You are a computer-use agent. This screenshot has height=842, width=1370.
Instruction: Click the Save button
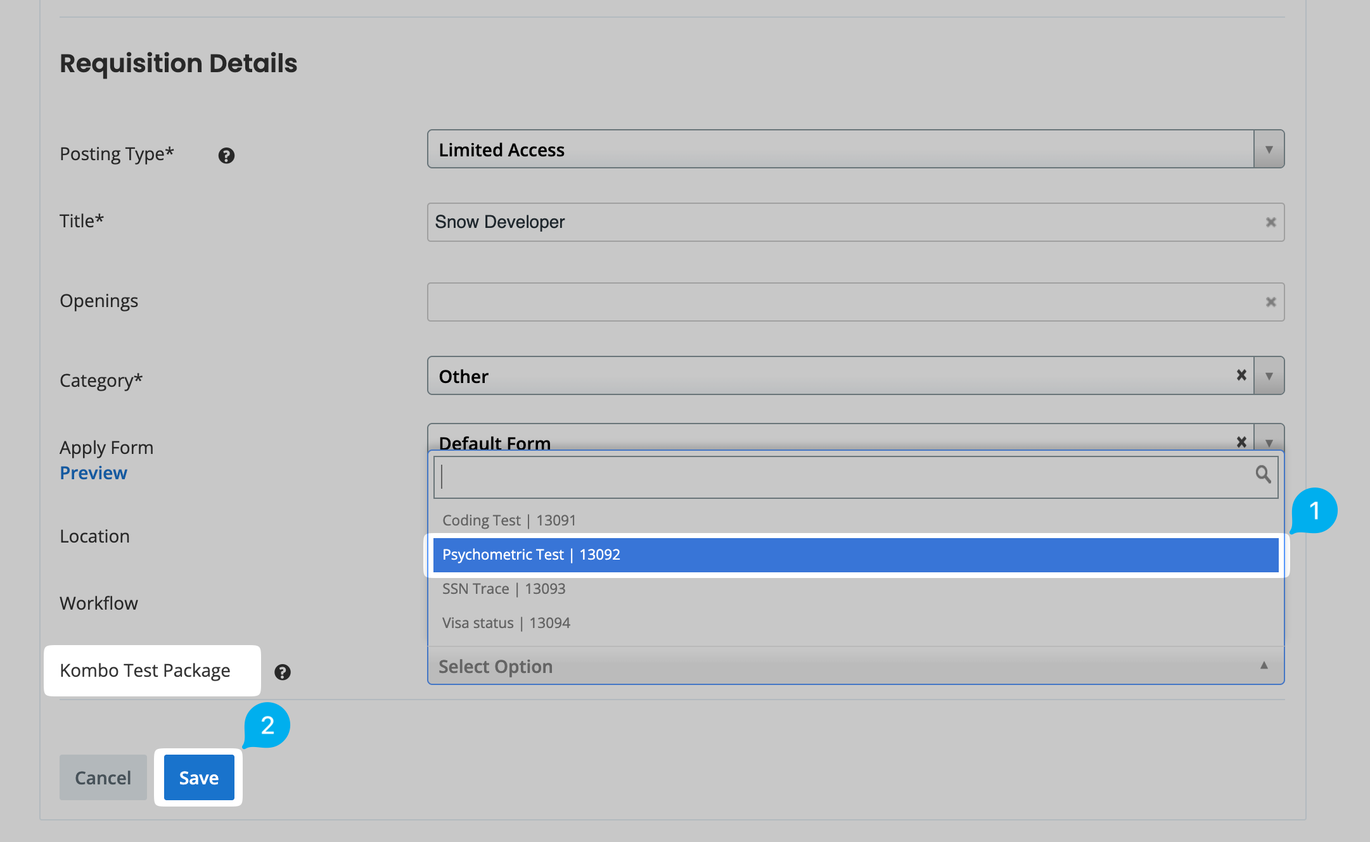[x=199, y=777]
